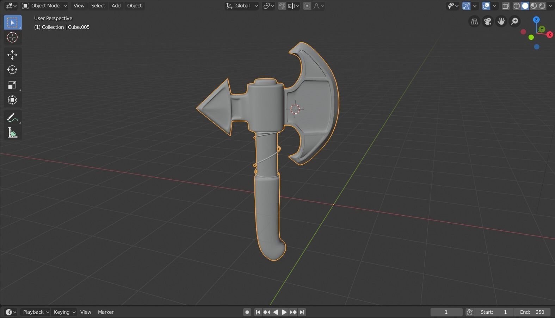The height and width of the screenshot is (318, 555).
Task: Open the Keying popover
Action: (64, 312)
